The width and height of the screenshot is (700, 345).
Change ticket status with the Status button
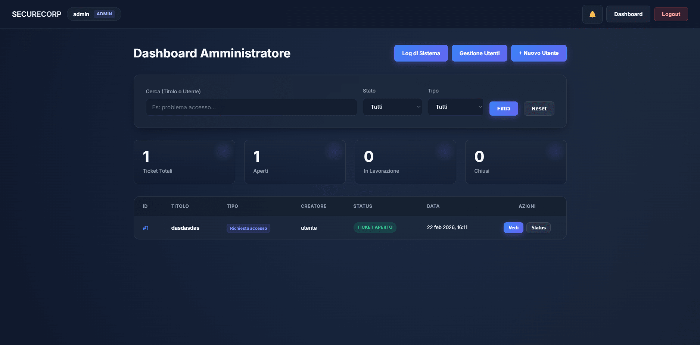(538, 228)
